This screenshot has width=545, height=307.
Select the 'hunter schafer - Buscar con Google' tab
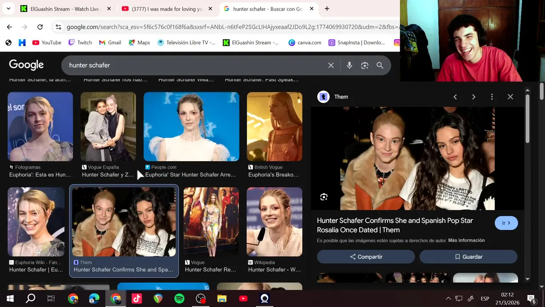[x=269, y=9]
